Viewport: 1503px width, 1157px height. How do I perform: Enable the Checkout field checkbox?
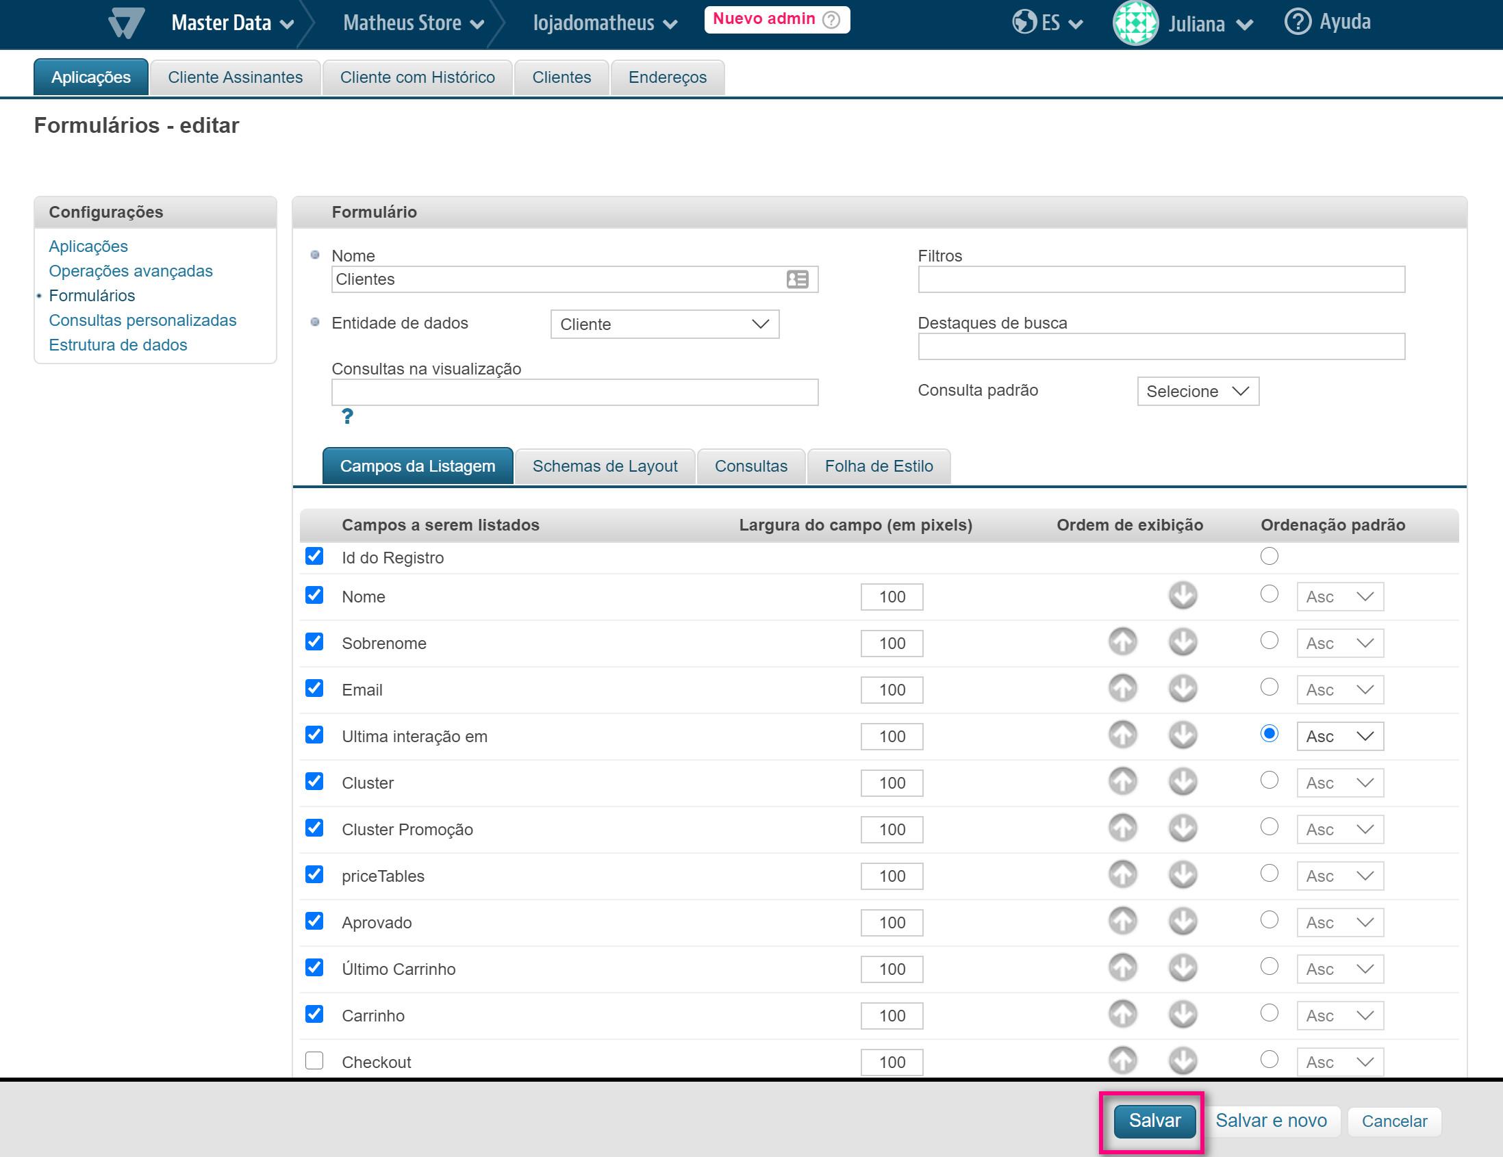coord(314,1060)
